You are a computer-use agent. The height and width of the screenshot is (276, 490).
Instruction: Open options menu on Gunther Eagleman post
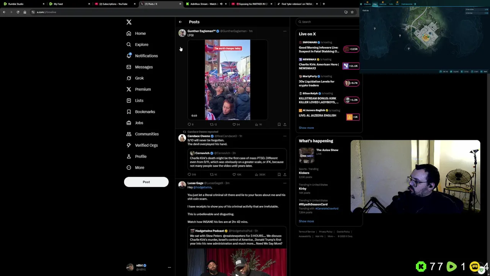[284, 31]
